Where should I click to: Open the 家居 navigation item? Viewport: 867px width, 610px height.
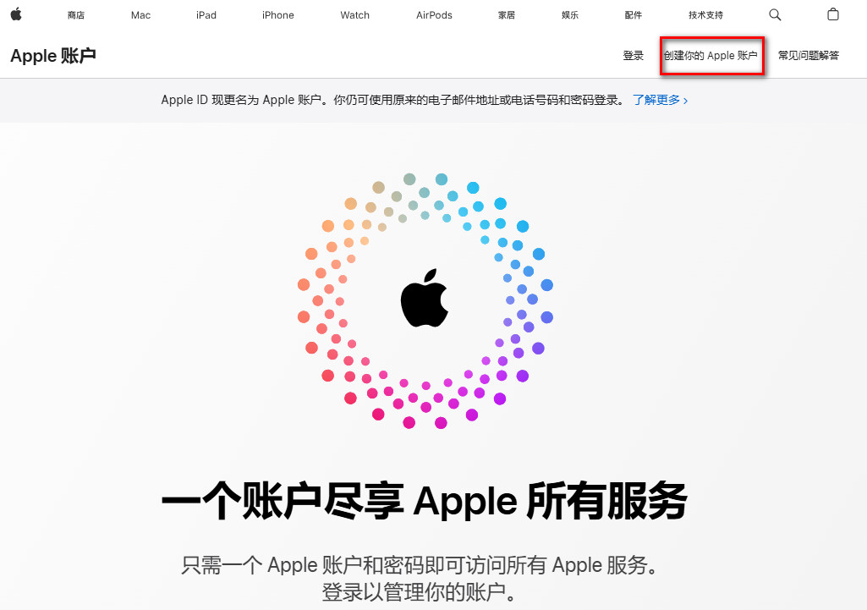[x=507, y=15]
